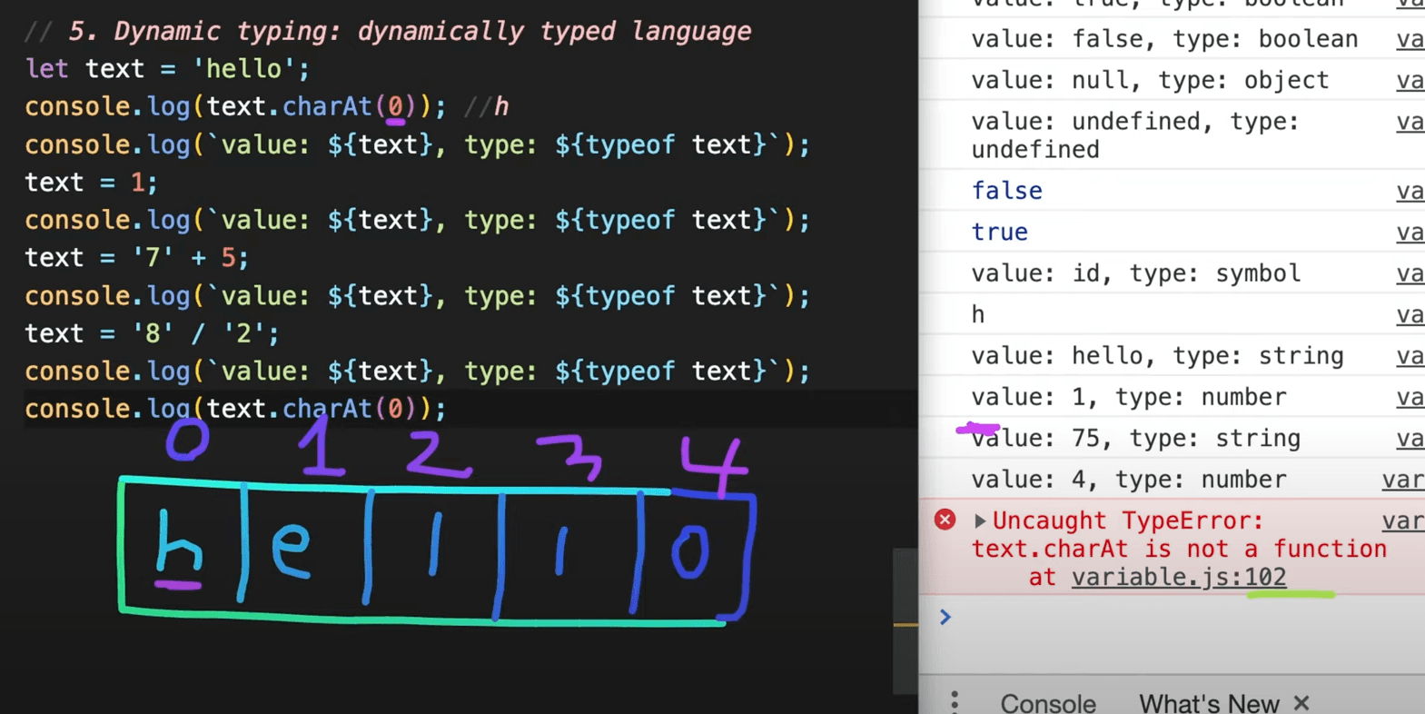Open the What's New tab
The image size is (1425, 714).
click(x=1208, y=702)
